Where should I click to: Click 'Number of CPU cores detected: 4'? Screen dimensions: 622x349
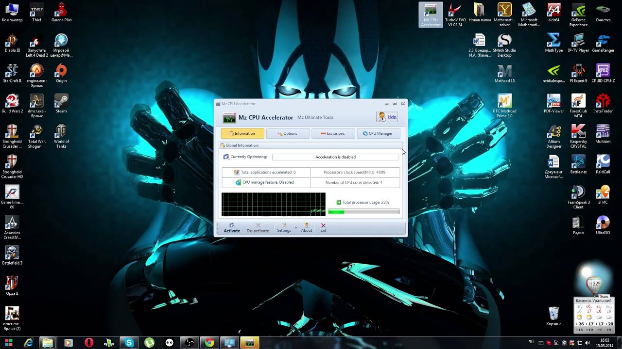(x=354, y=182)
